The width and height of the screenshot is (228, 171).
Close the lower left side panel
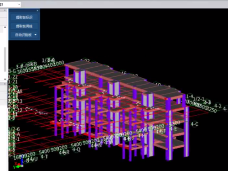point(5,84)
